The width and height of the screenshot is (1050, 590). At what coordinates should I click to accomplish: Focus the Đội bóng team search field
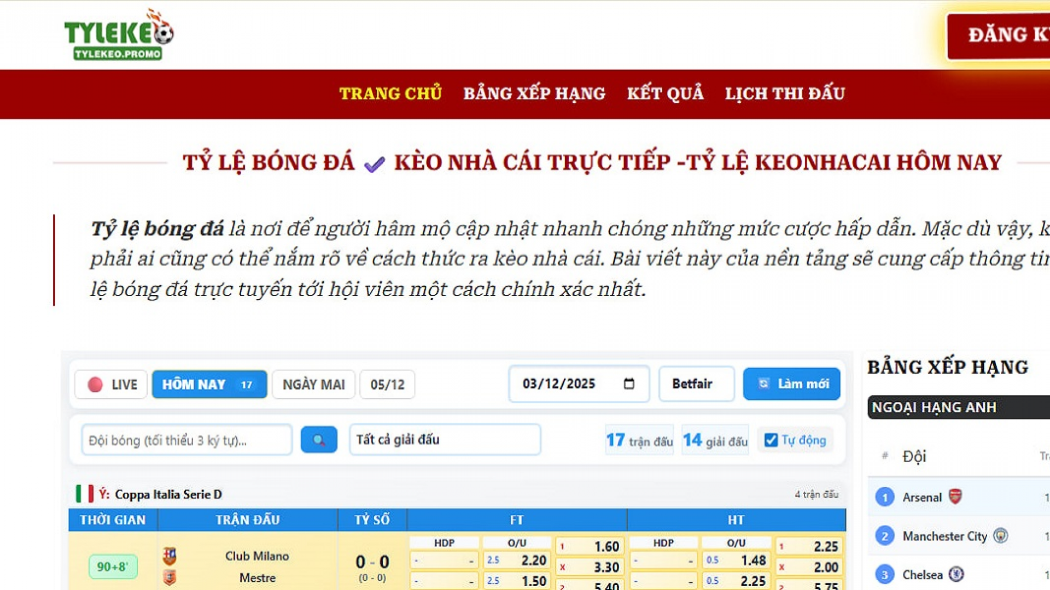186,440
